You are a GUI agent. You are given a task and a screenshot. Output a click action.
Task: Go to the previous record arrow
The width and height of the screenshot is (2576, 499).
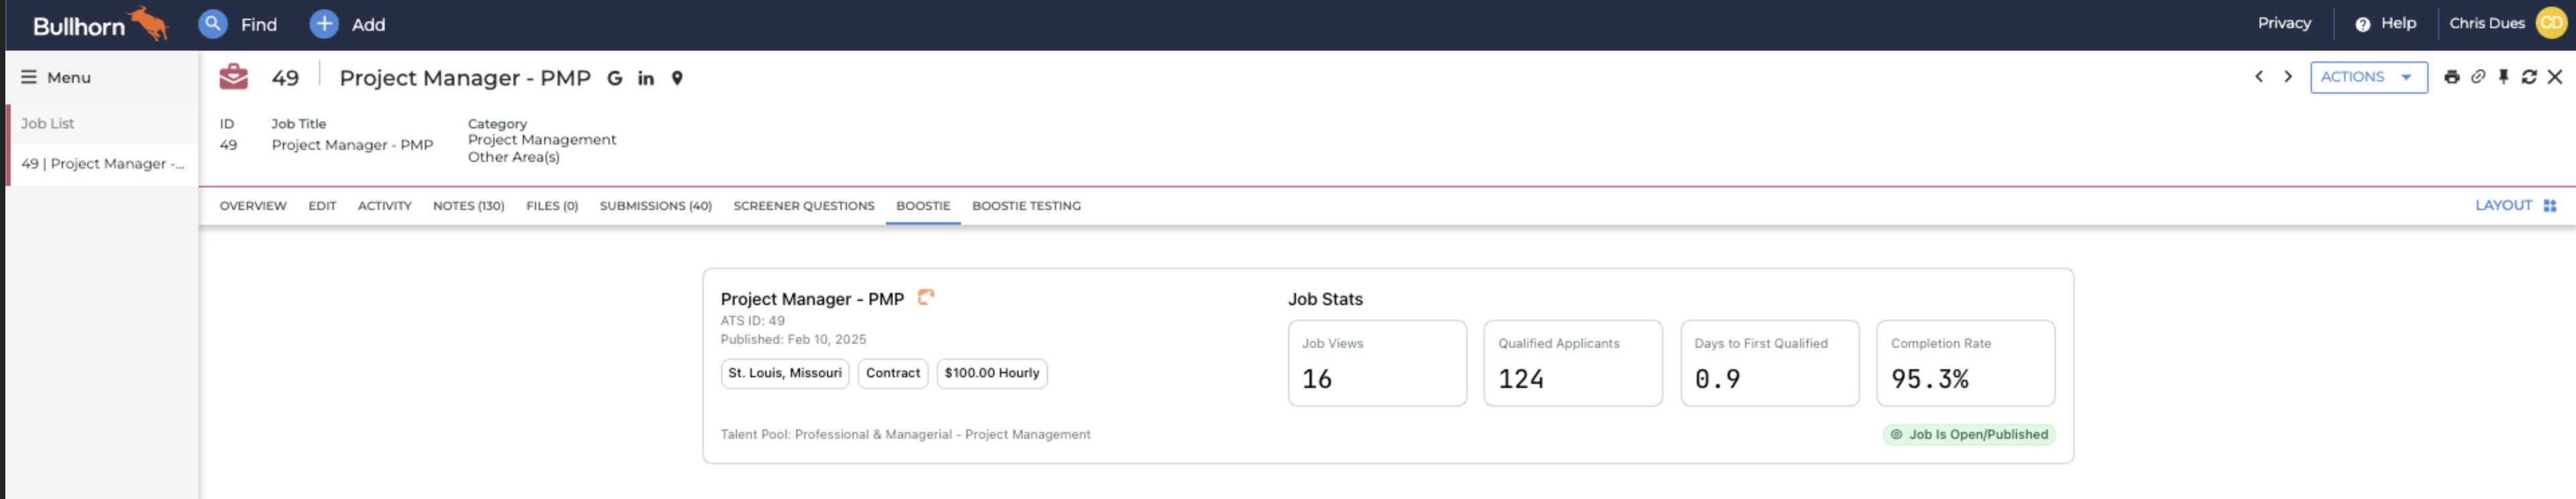(2258, 77)
